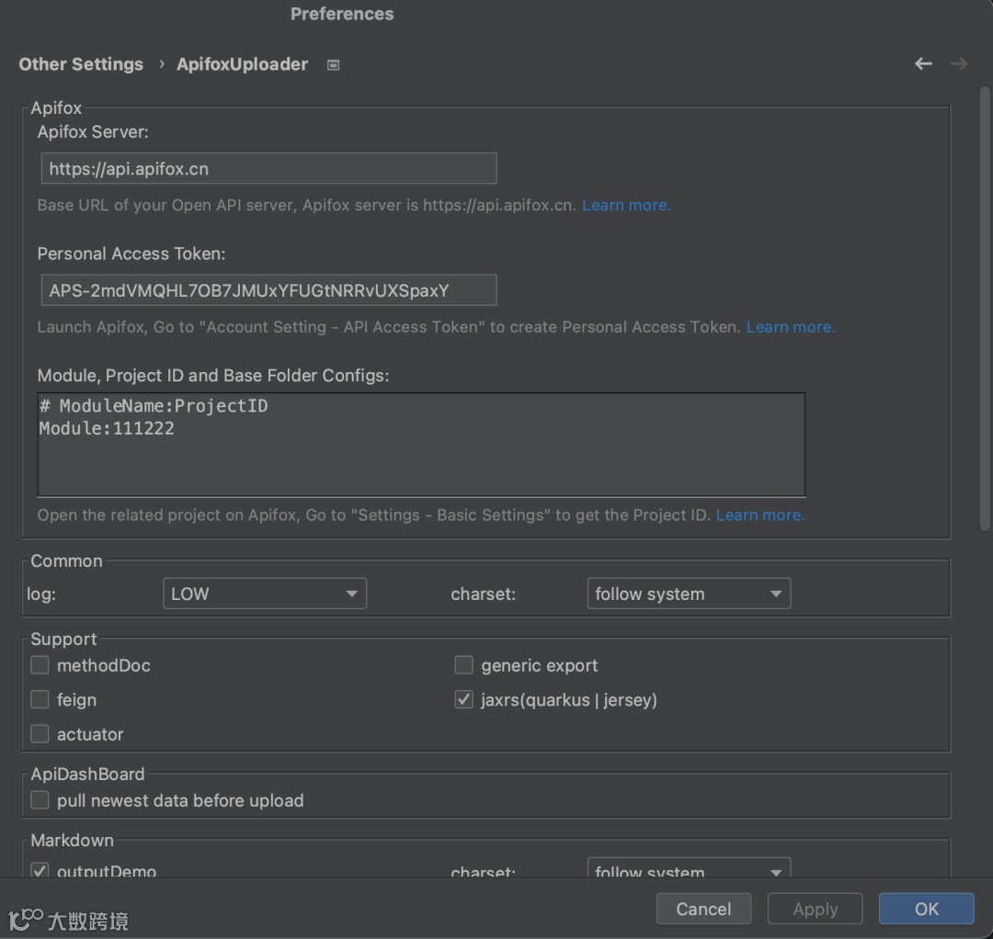The width and height of the screenshot is (993, 939).
Task: Click the Other Settings breadcrumb
Action: coord(80,64)
